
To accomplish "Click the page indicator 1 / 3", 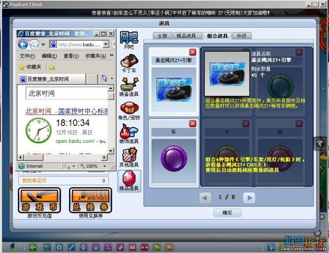I will click(x=227, y=197).
